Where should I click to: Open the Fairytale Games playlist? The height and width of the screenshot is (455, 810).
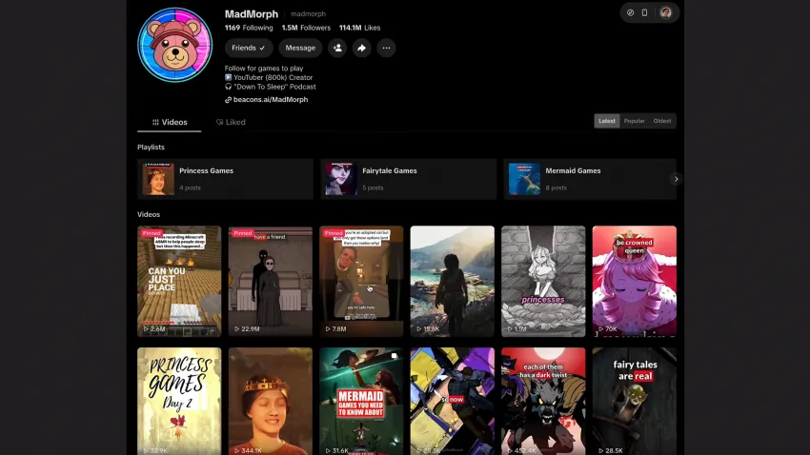[408, 179]
